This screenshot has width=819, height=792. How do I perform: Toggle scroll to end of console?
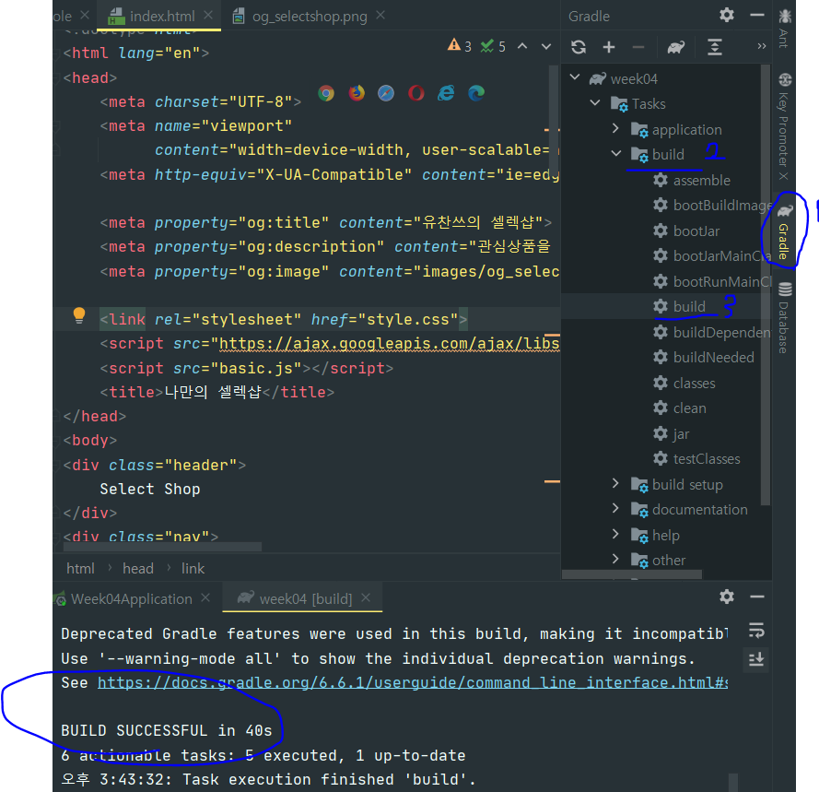[x=756, y=658]
